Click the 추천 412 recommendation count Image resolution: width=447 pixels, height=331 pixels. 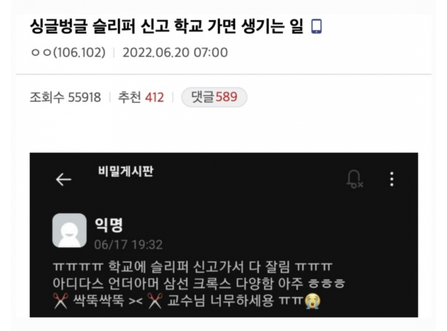click(141, 97)
